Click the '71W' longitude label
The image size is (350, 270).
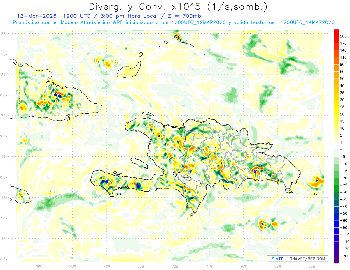209,266
